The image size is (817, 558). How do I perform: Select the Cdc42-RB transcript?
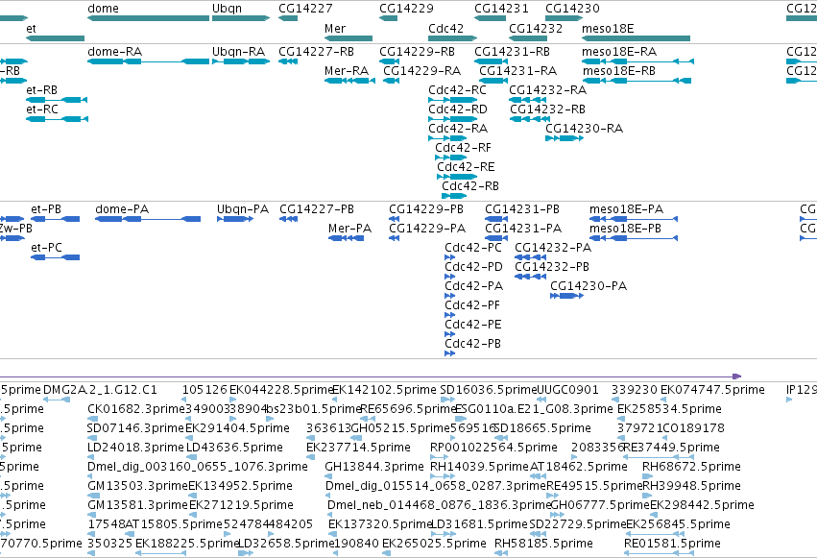(x=454, y=196)
